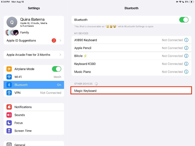Viewport: 195px width, 146px height.
Task: Open Sounds settings
Action: tap(34, 115)
